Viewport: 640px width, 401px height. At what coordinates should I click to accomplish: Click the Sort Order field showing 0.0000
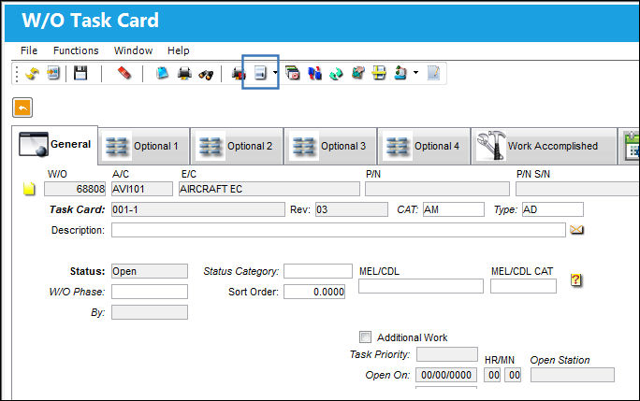(314, 292)
